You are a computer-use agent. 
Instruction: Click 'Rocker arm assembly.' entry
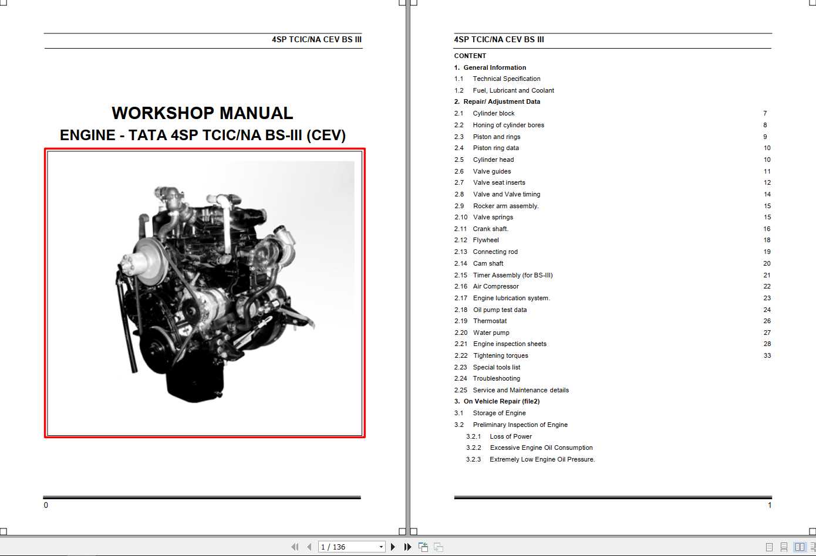pos(506,206)
